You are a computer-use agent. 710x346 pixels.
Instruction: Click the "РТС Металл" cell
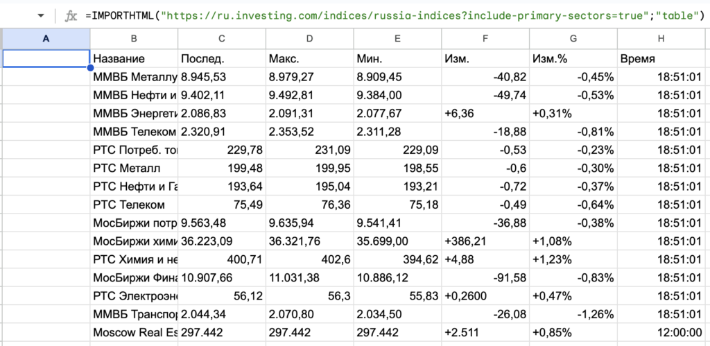click(x=134, y=168)
